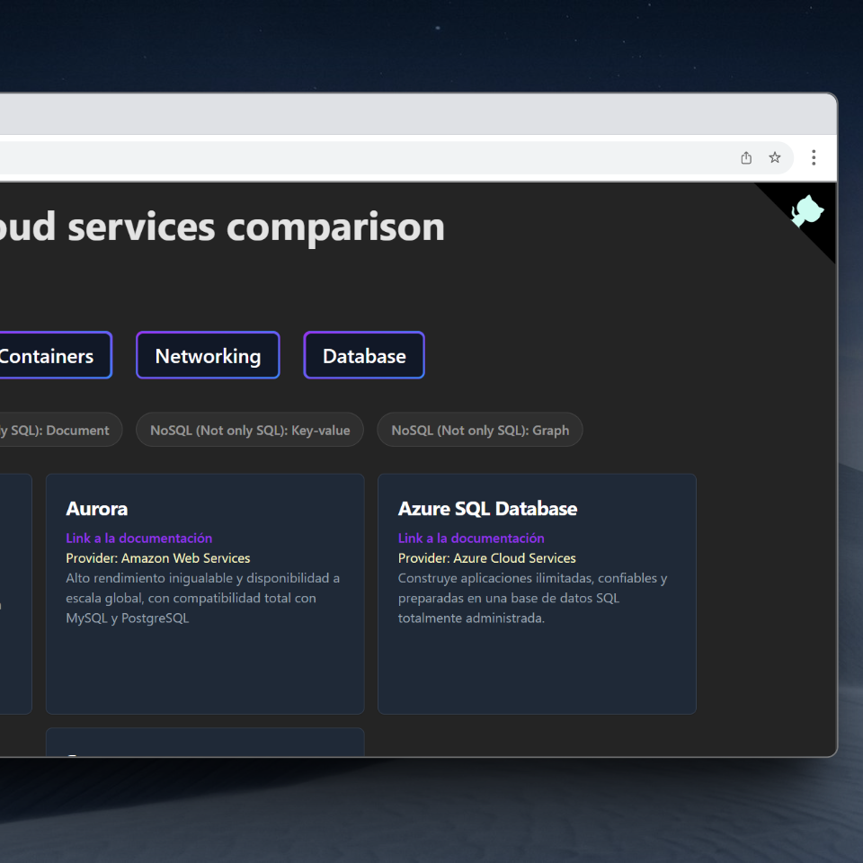Click the Azure SQL Database description text

coord(532,598)
